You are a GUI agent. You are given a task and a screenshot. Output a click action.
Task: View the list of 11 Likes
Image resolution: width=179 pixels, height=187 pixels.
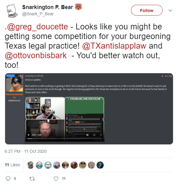[12, 165]
